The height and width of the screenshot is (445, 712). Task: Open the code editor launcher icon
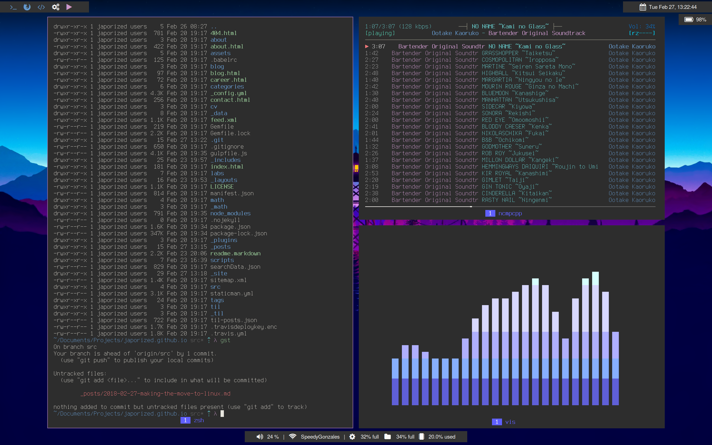tap(41, 7)
